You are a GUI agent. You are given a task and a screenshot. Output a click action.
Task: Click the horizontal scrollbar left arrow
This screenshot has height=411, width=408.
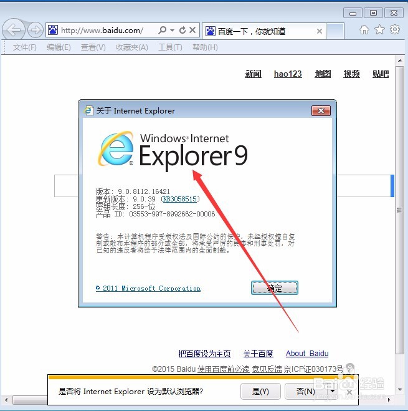tap(6, 400)
